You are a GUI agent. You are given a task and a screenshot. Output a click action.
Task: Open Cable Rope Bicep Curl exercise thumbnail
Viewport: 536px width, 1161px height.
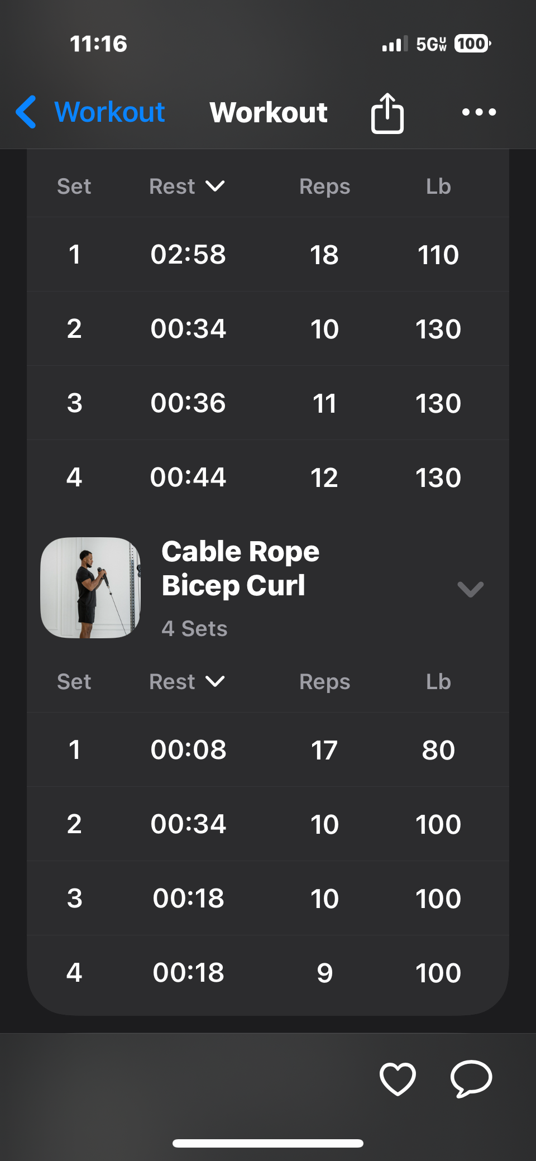click(x=90, y=587)
